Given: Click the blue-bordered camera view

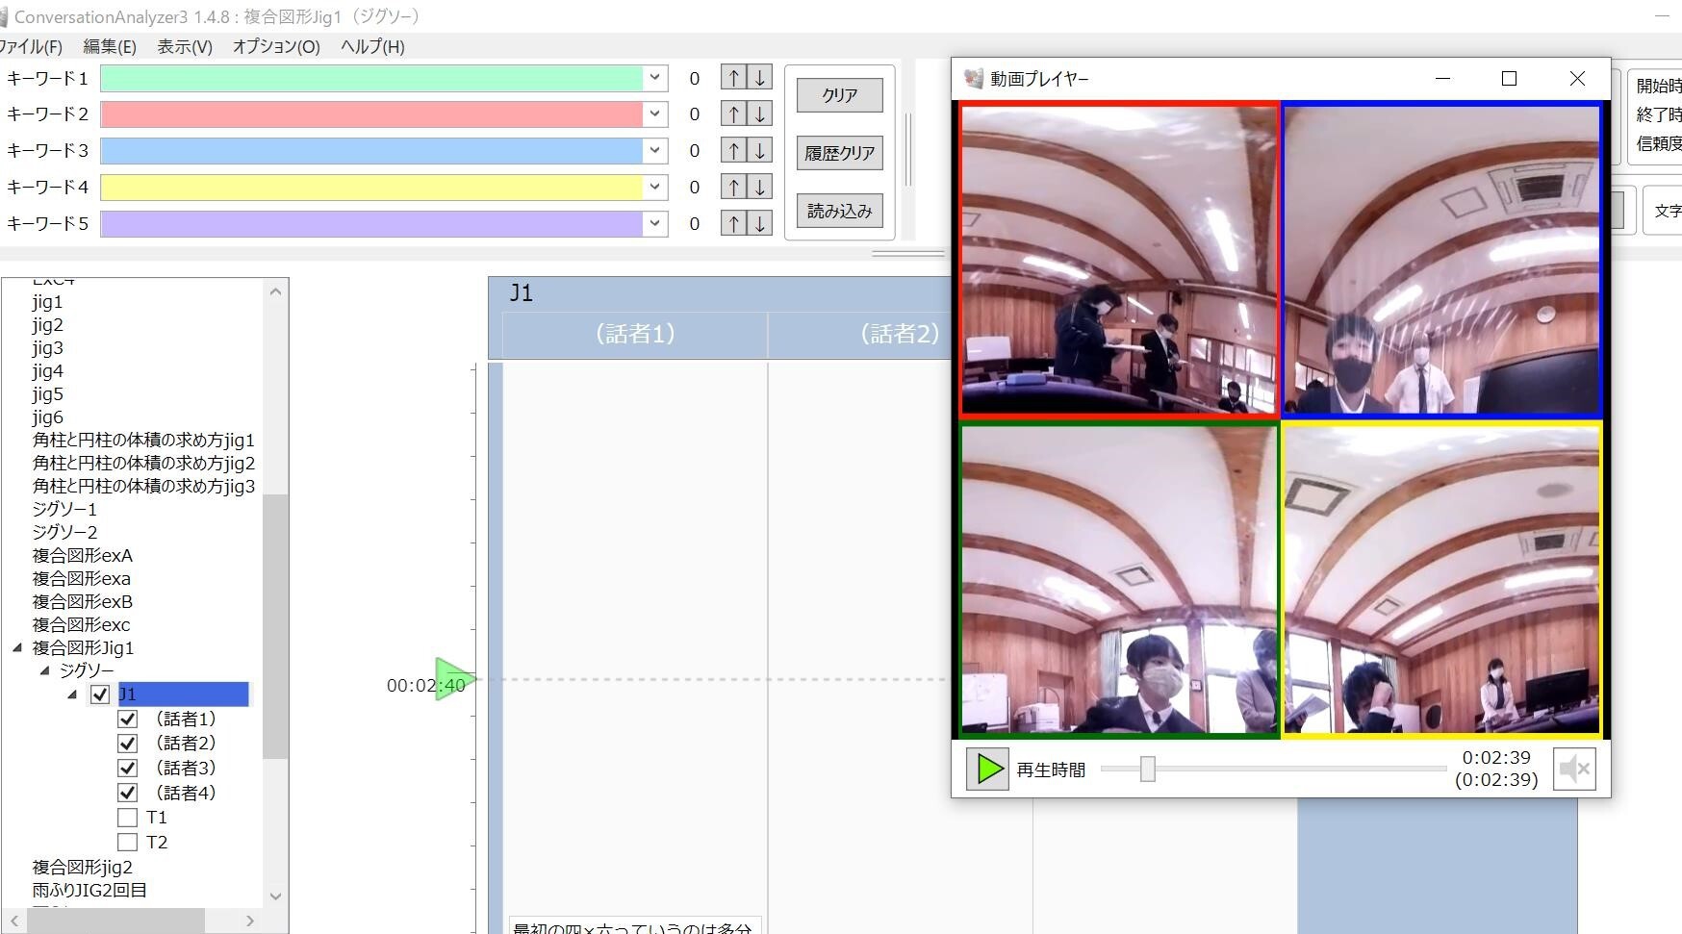Looking at the screenshot, I should pos(1441,259).
